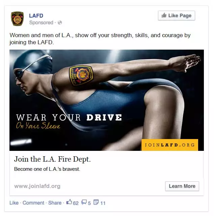
Task: Open the LAFD page name link
Action: 36,16
